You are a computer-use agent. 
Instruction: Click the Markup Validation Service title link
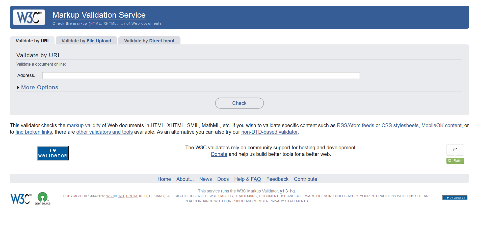coord(99,15)
